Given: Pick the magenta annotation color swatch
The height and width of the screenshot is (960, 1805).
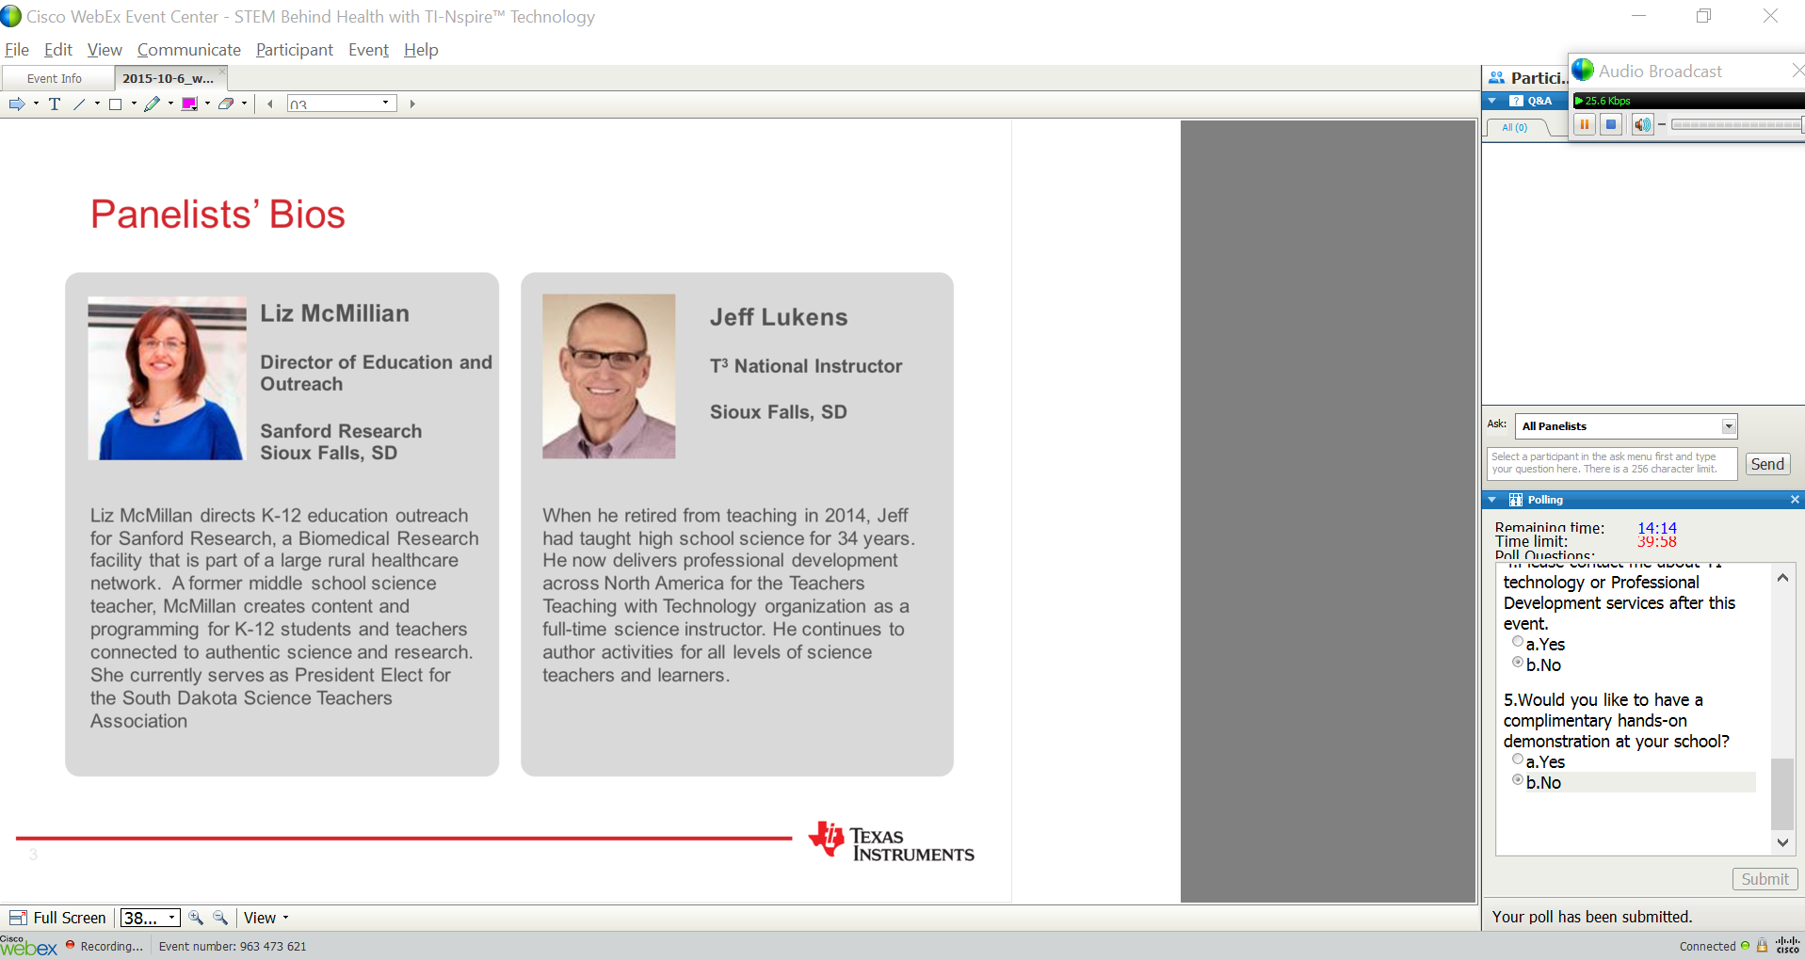Looking at the screenshot, I should coord(189,104).
